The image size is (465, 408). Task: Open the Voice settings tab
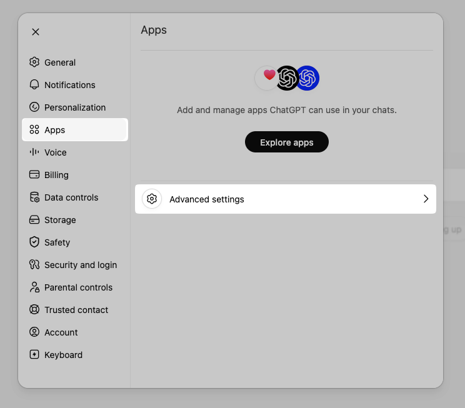[x=75, y=152]
